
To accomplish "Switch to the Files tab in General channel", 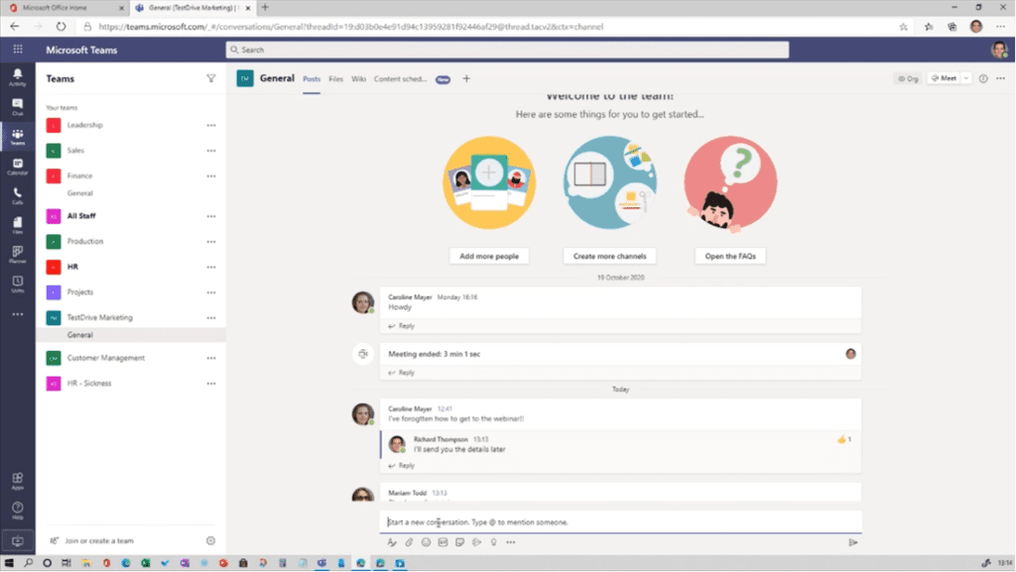I will coord(335,77).
